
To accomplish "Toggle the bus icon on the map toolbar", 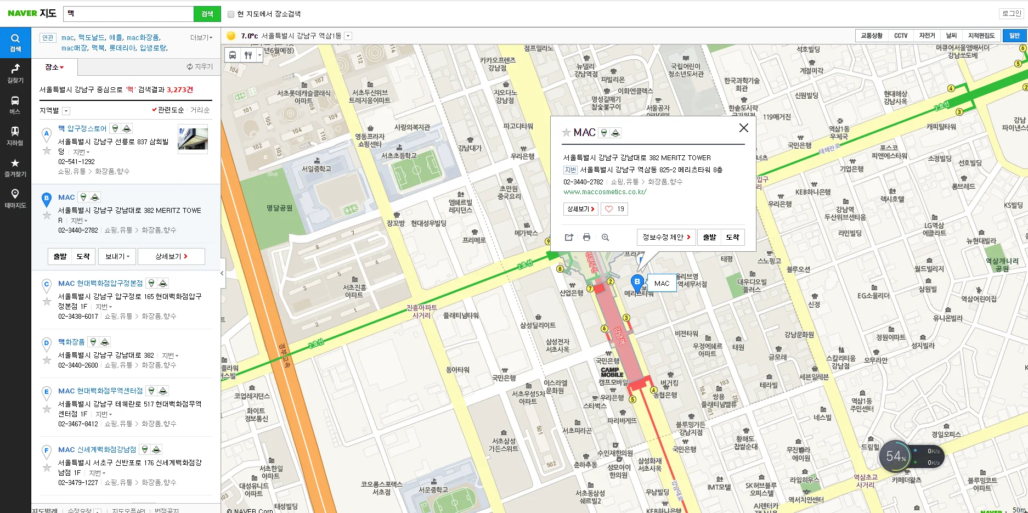I will tap(233, 54).
